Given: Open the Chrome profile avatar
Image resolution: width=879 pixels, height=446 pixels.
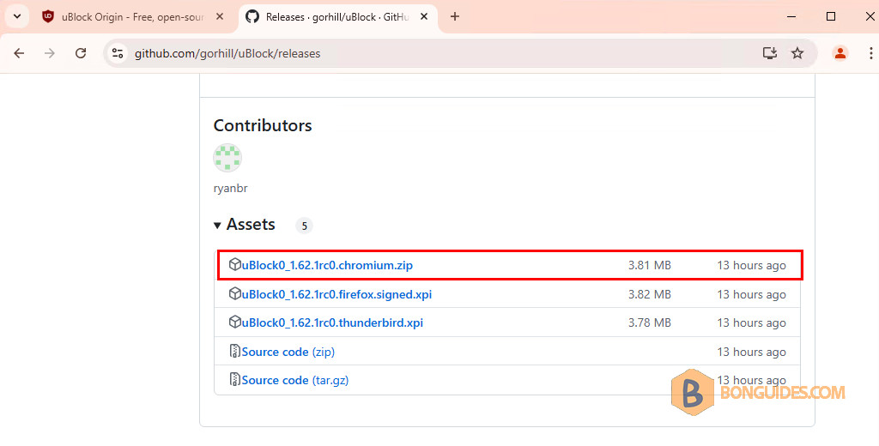Looking at the screenshot, I should (840, 53).
